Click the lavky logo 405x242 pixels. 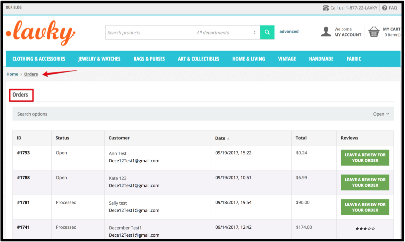click(40, 32)
